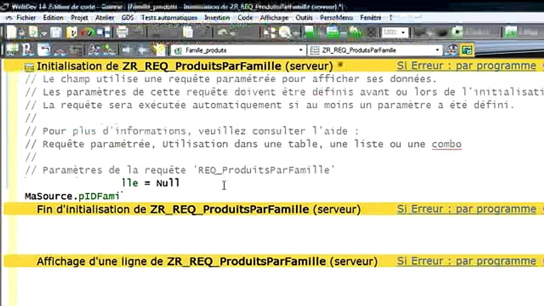The width and height of the screenshot is (544, 306).
Task: Click comment 'Paramètres de la requête 'REQ_ProduitsParFamille''
Action: (x=180, y=170)
